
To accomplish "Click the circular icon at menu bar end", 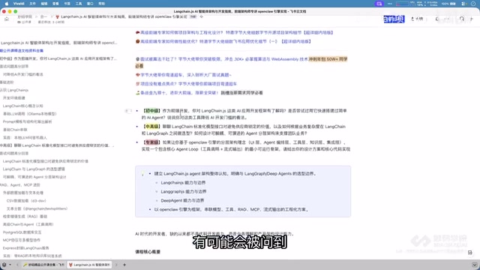I will [x=473, y=4].
